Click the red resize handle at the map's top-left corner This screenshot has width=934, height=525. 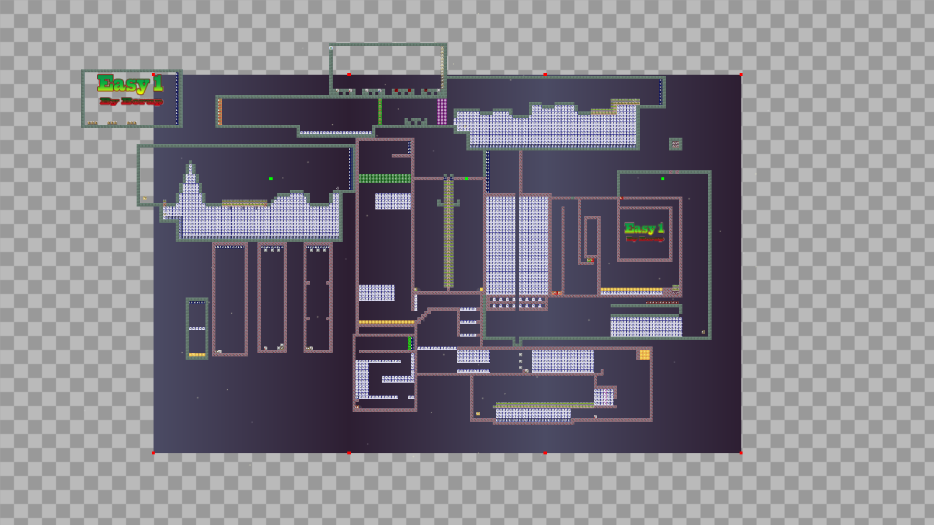click(x=154, y=75)
